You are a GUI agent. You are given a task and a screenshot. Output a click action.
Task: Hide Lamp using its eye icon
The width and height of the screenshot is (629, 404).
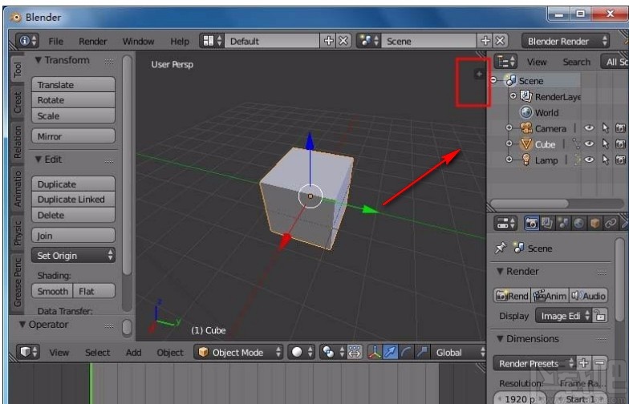click(x=589, y=160)
